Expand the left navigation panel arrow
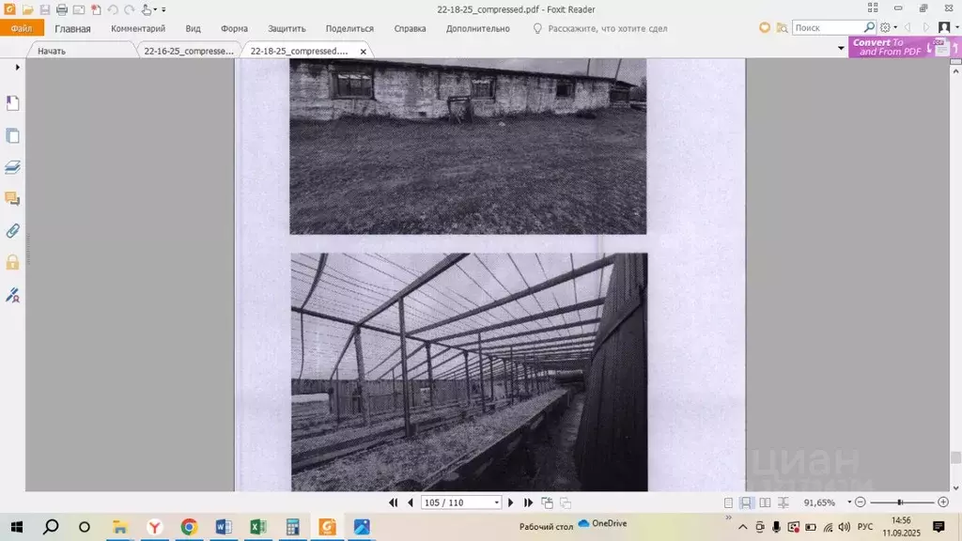The width and height of the screenshot is (962, 541). 17,68
